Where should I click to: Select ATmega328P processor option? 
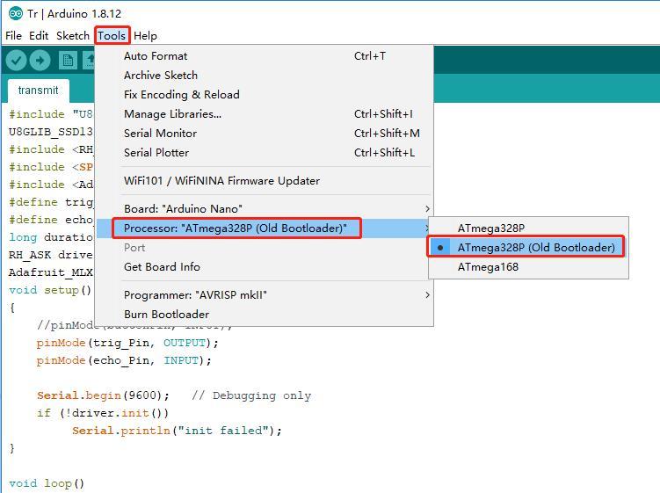point(529,228)
